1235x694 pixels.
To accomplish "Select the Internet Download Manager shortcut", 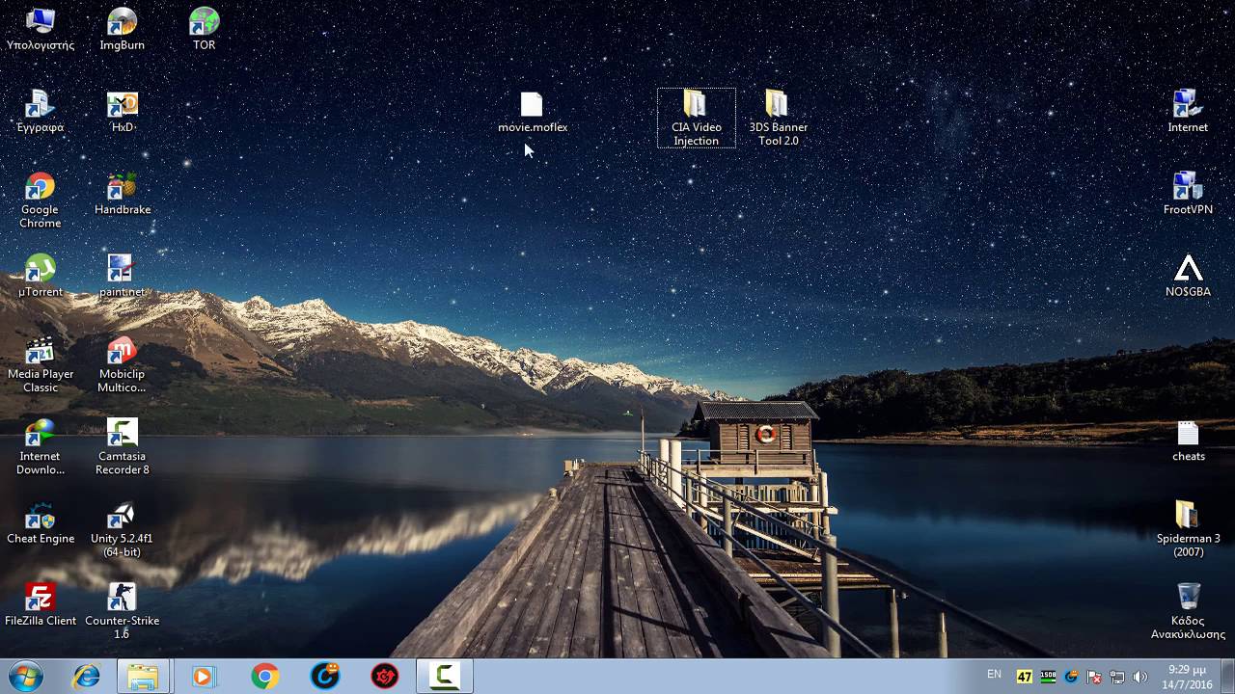I will point(41,447).
